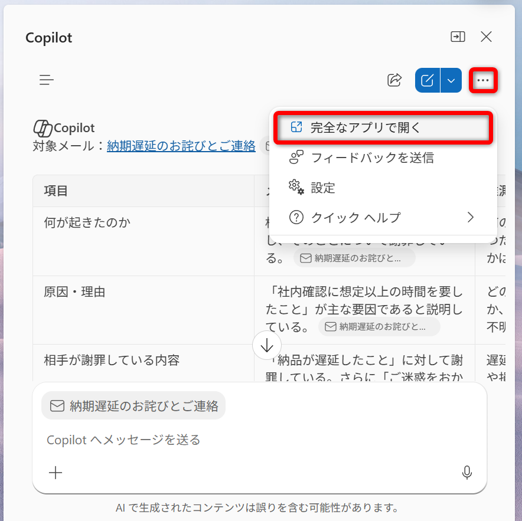The image size is (522, 521).
Task: Focus the Copilot へメッセージを送る input field
Action: [x=259, y=440]
